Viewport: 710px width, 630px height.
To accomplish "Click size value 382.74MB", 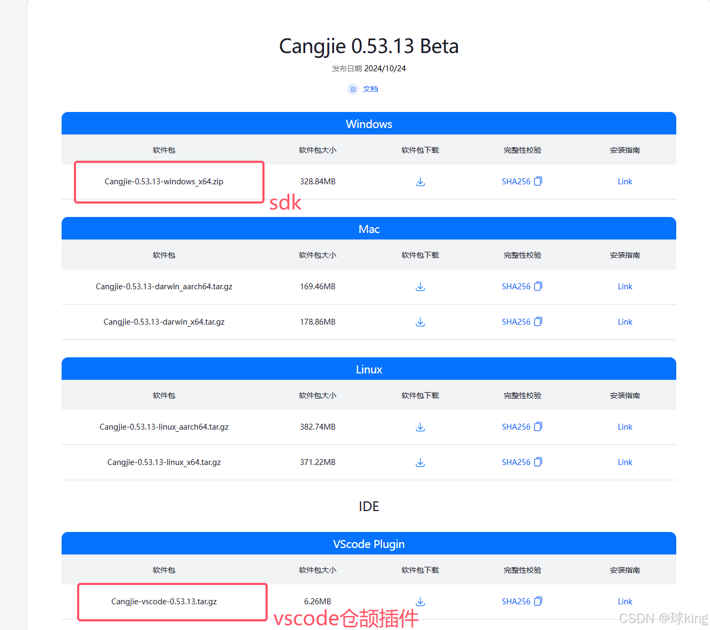I will pyautogui.click(x=318, y=427).
